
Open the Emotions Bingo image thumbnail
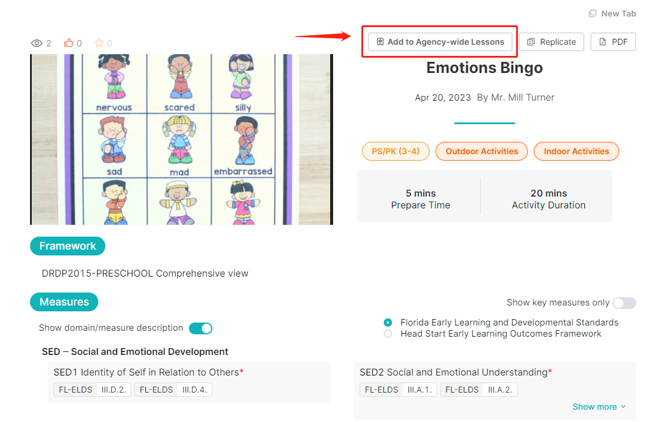pos(181,139)
